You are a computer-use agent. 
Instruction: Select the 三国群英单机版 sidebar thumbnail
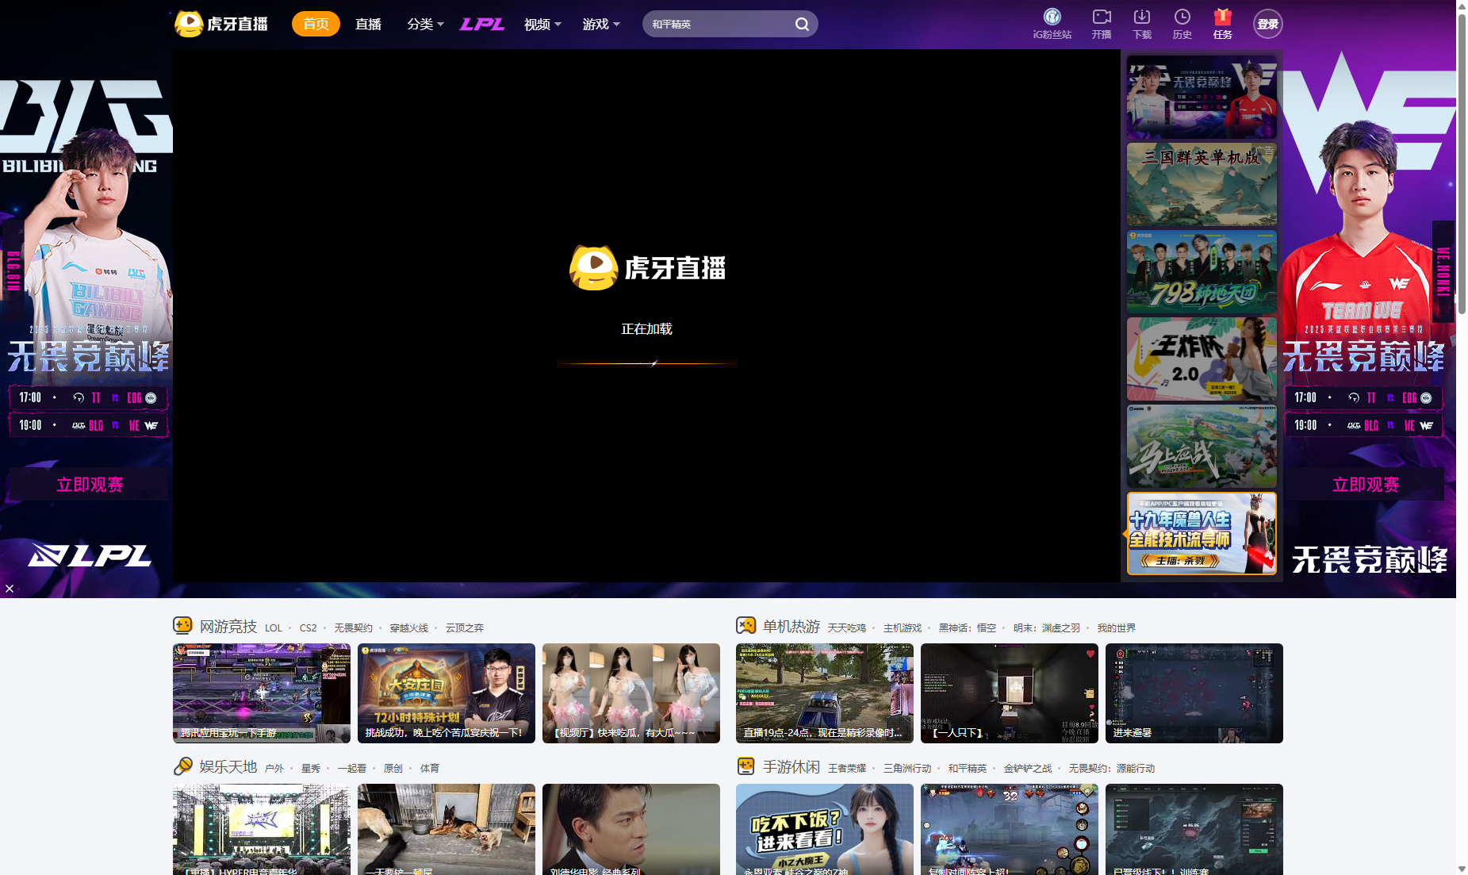(1202, 185)
